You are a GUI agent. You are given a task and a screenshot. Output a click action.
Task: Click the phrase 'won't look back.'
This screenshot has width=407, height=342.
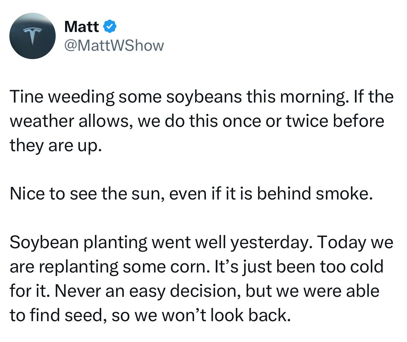(x=226, y=315)
